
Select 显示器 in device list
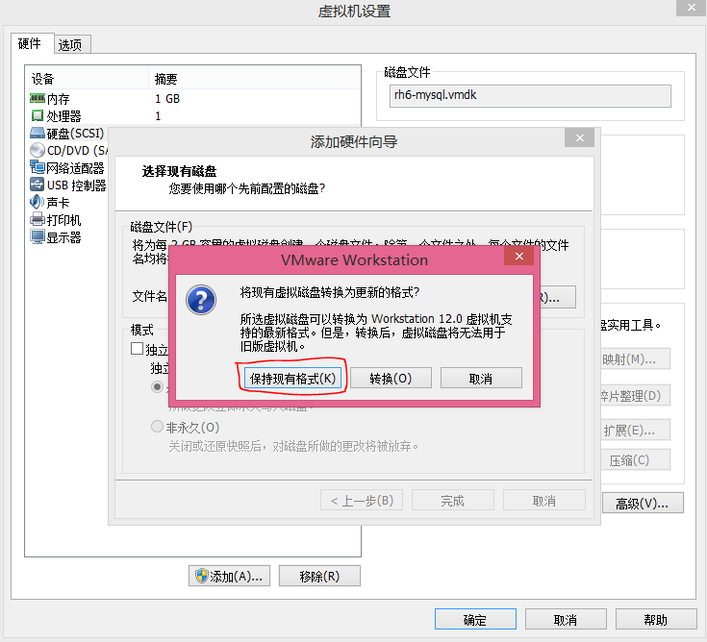click(x=64, y=237)
